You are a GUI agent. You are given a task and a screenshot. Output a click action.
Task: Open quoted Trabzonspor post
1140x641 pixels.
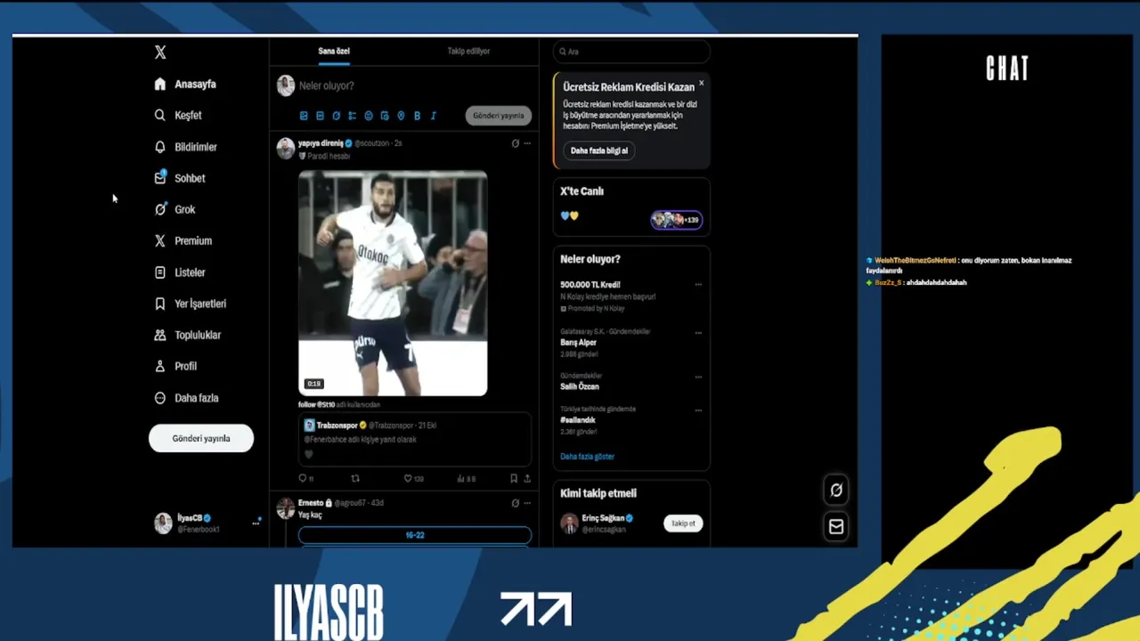click(x=415, y=439)
